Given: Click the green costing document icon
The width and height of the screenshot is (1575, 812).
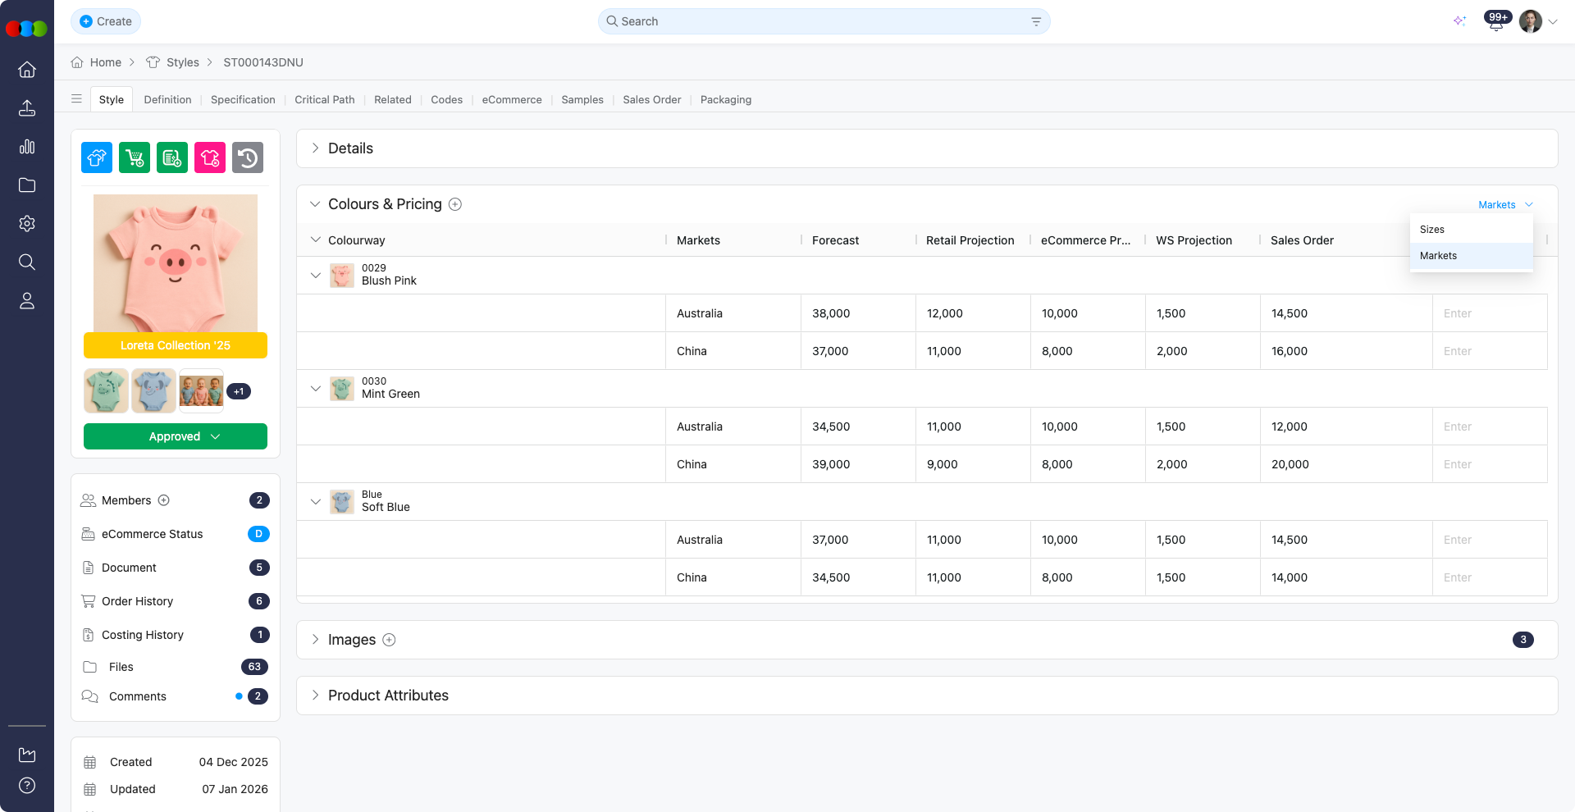Looking at the screenshot, I should pos(171,157).
